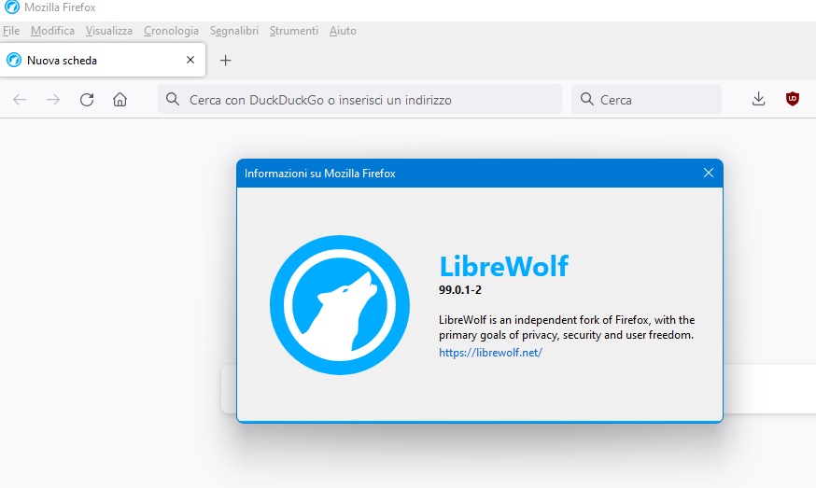Click the LibreWolf favicon on the tab
The height and width of the screenshot is (488, 816).
pyautogui.click(x=14, y=60)
